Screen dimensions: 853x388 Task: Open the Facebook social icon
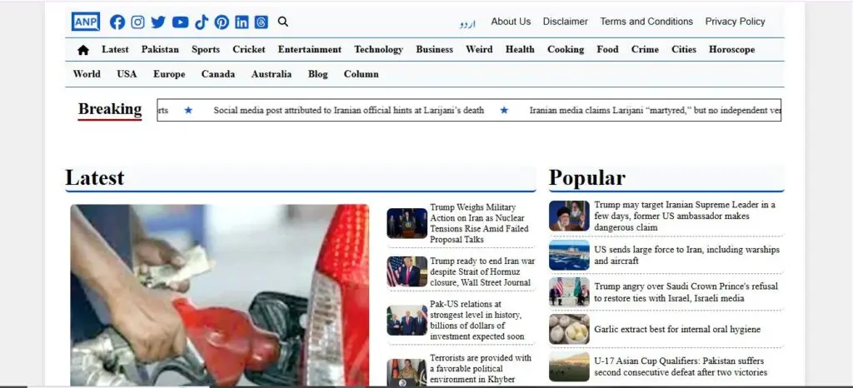(117, 22)
